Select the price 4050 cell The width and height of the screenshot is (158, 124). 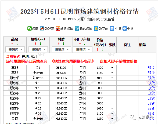[100, 108]
